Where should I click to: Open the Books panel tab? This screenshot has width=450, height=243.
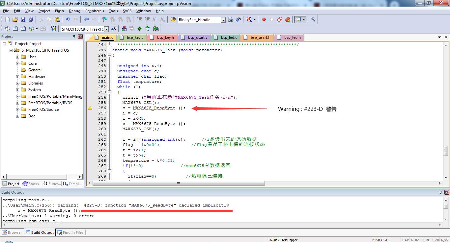click(31, 184)
